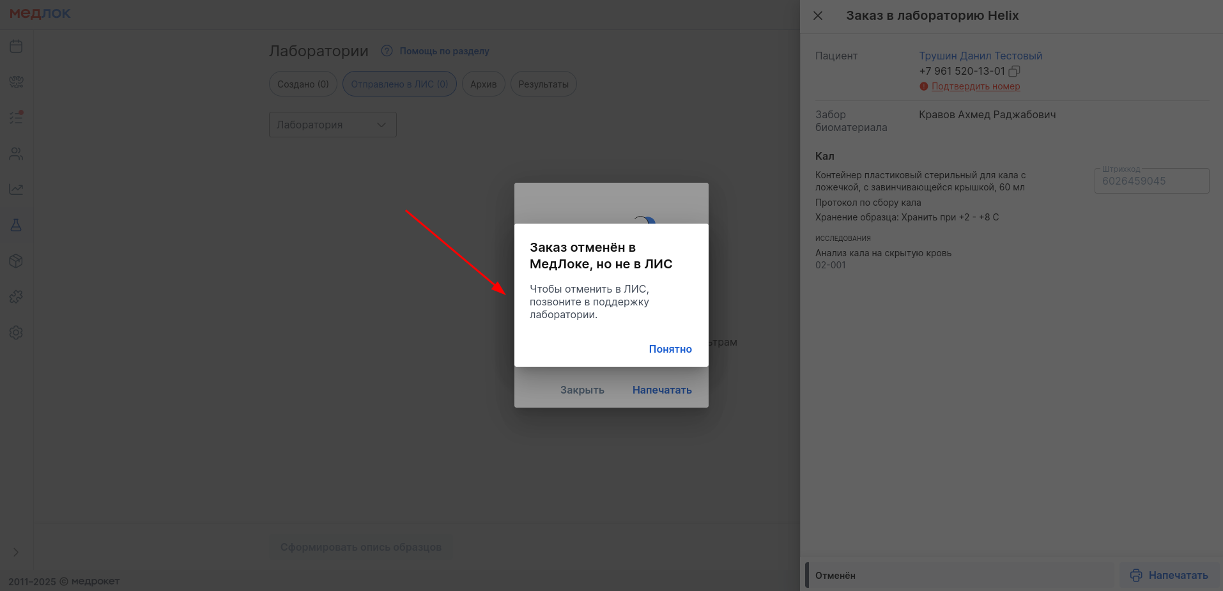Screen dimensions: 1223x591
Task: Open the settings gear icon
Action: tap(16, 333)
